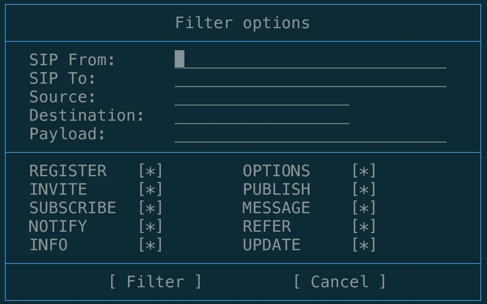Disable the MESSAGE method checkbox
Image resolution: width=487 pixels, height=304 pixels.
point(364,208)
